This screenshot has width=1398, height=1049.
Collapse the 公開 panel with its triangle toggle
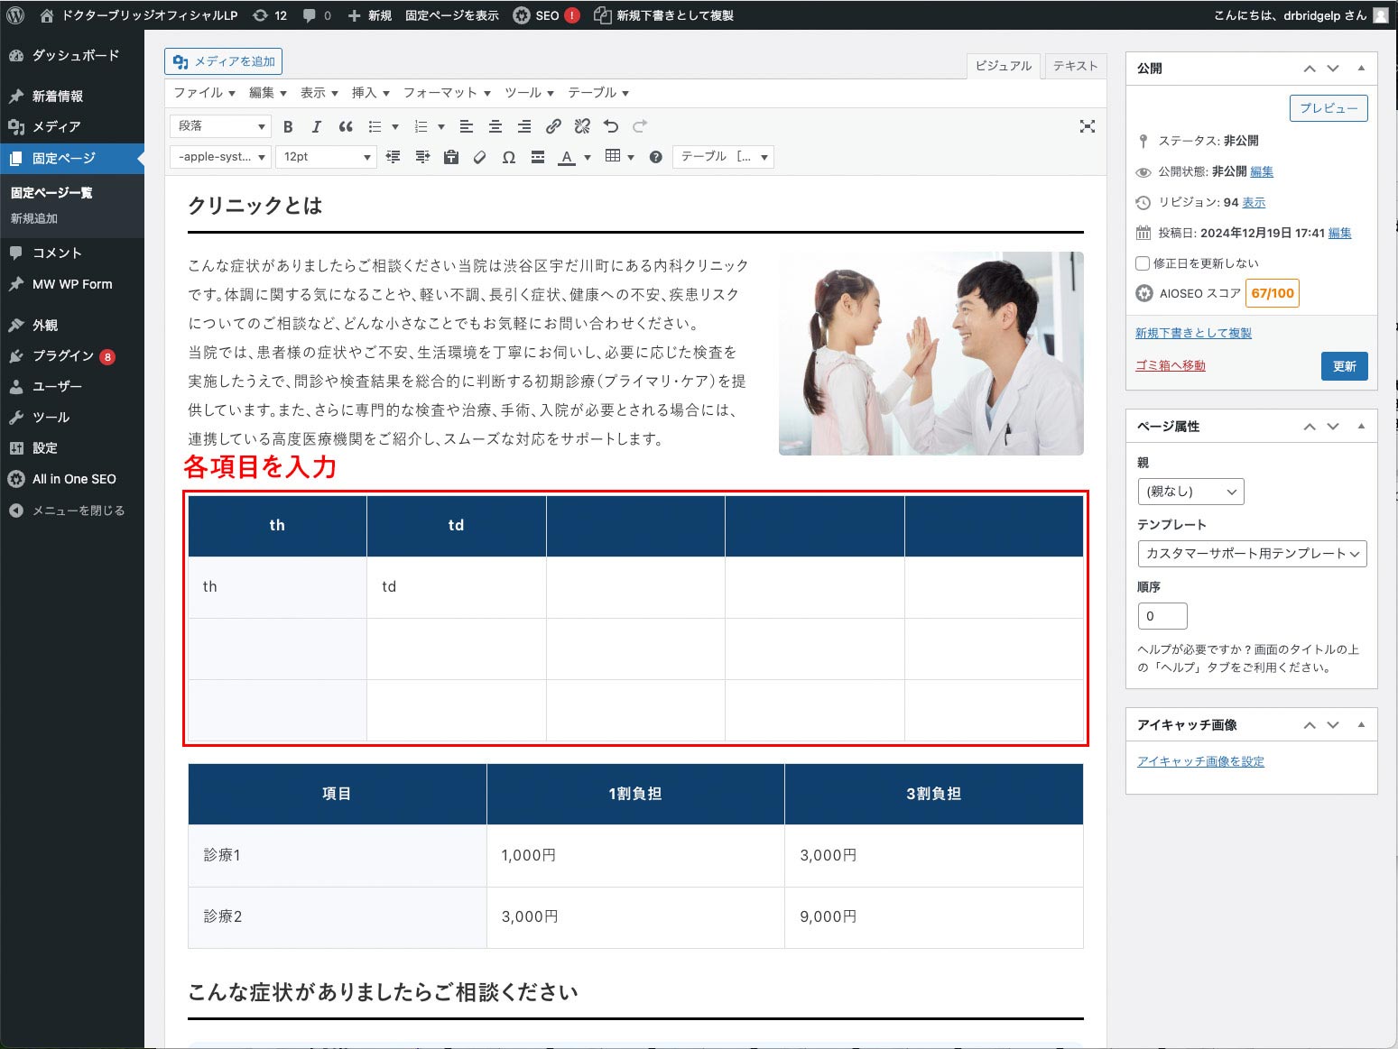tap(1361, 69)
